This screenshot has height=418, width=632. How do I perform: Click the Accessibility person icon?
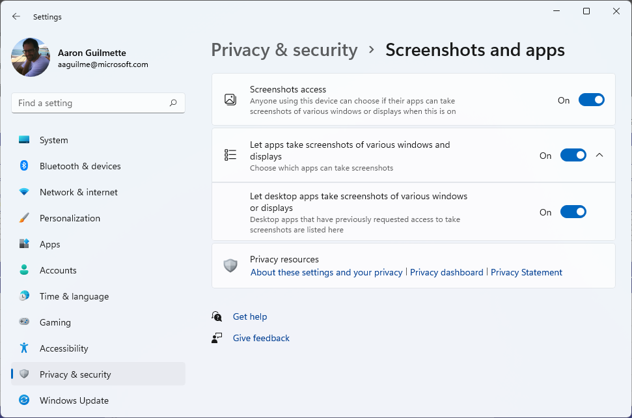coord(24,348)
